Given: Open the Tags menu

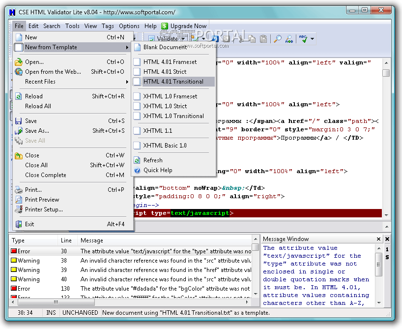Looking at the screenshot, I should pyautogui.click(x=108, y=26).
